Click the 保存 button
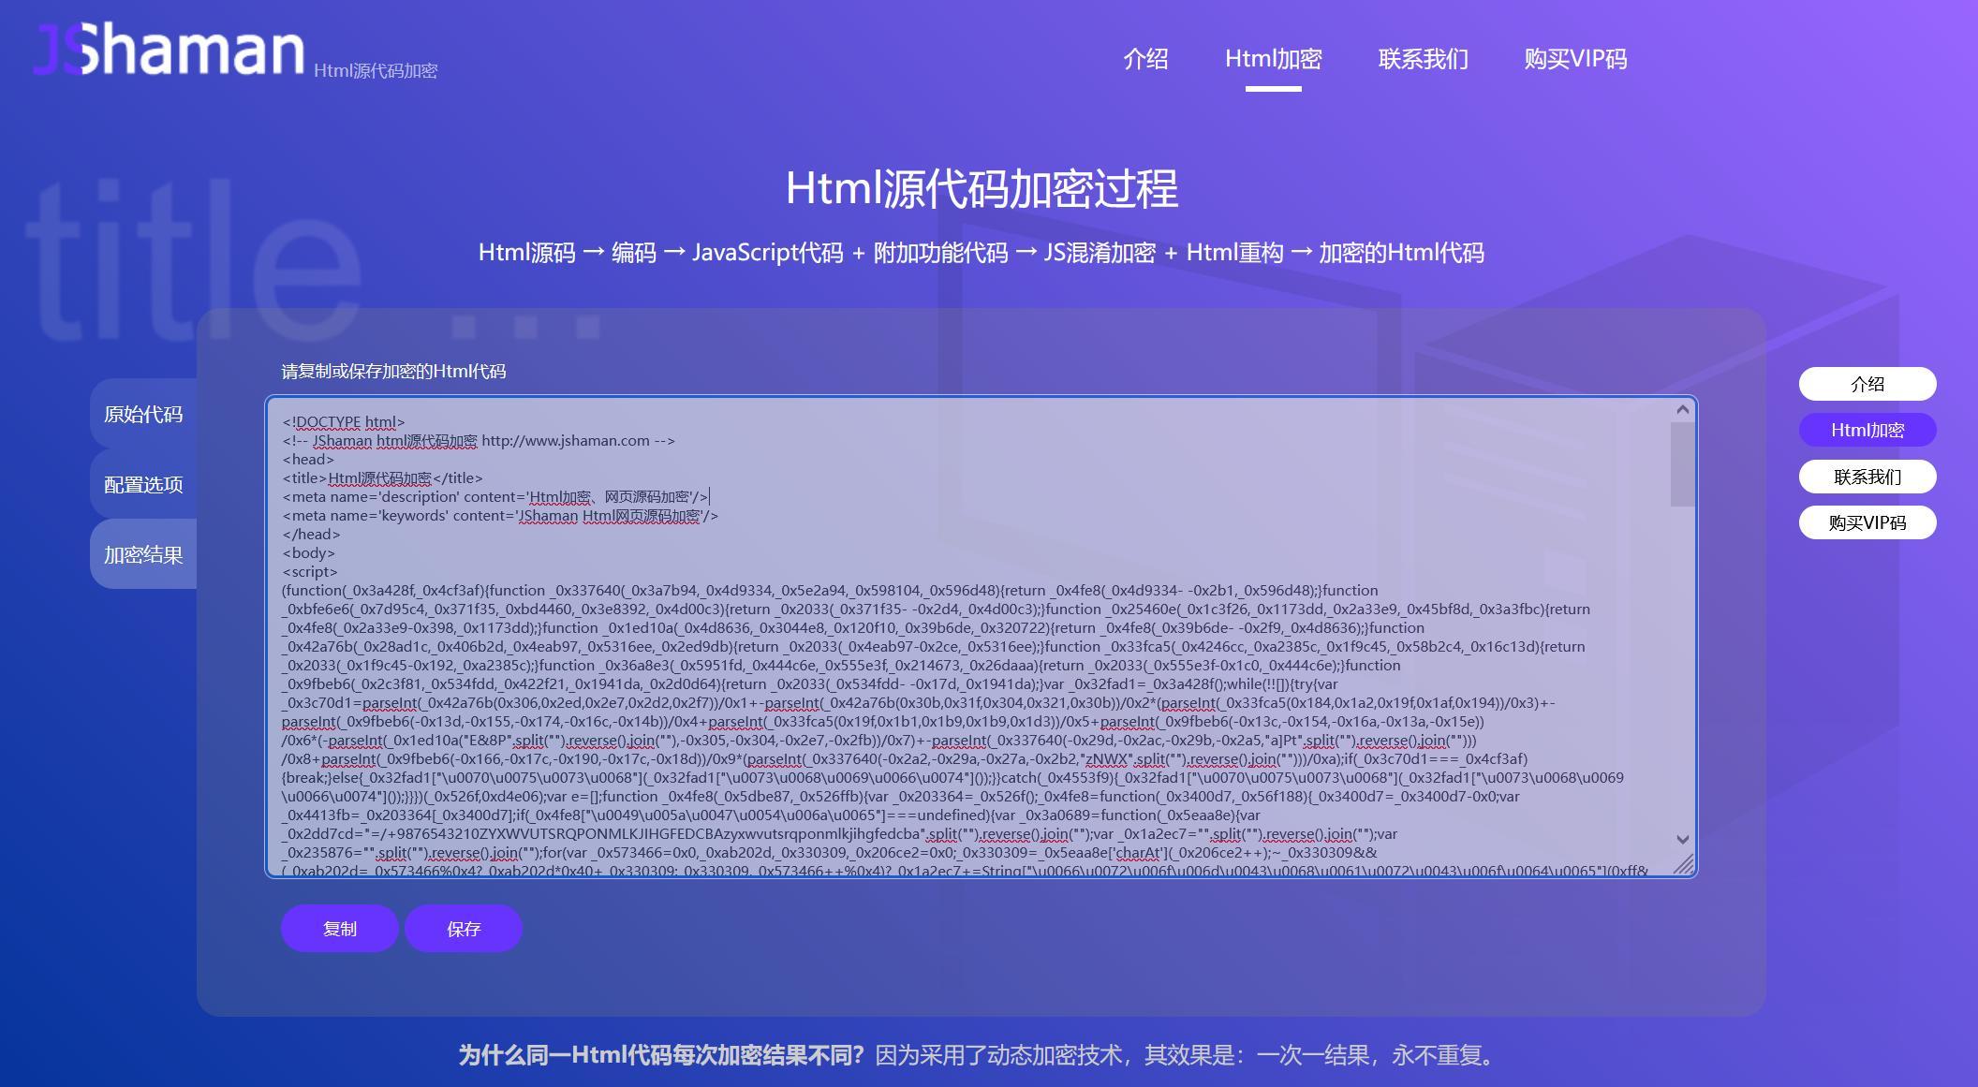The width and height of the screenshot is (1978, 1087). [464, 929]
